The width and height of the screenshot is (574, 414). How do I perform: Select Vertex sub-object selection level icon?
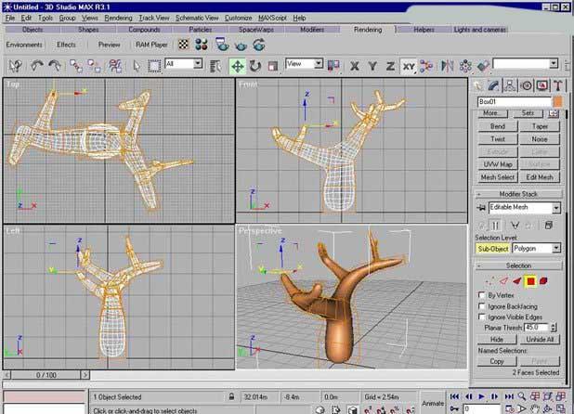[x=489, y=281]
